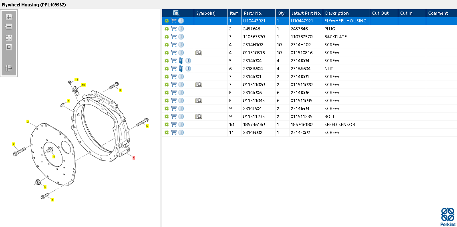
Task: Open symbol icon for screw 011510816
Action: point(199,53)
